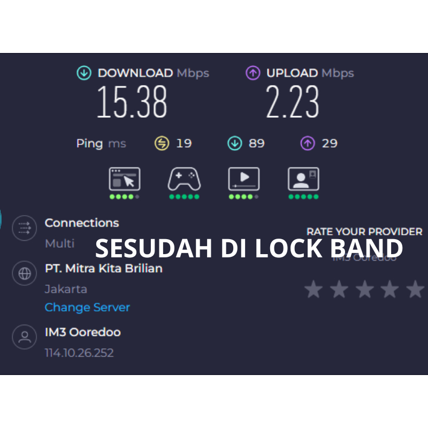Select the web browsing performance icon
This screenshot has width=428, height=428.
point(125,179)
